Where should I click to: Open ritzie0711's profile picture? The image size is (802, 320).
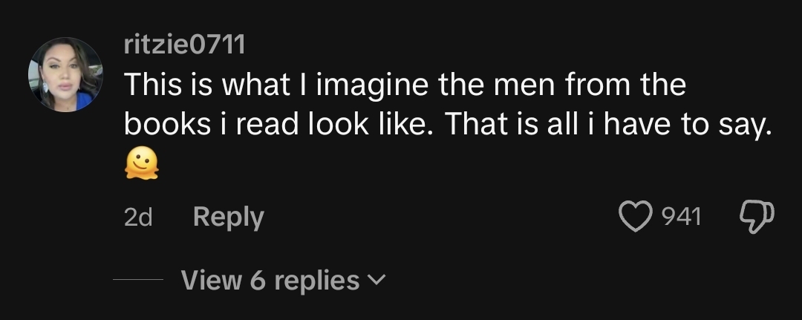tap(65, 75)
